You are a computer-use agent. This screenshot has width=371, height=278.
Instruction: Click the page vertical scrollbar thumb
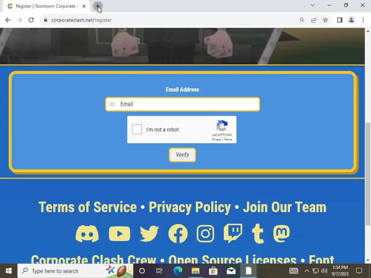point(368,174)
